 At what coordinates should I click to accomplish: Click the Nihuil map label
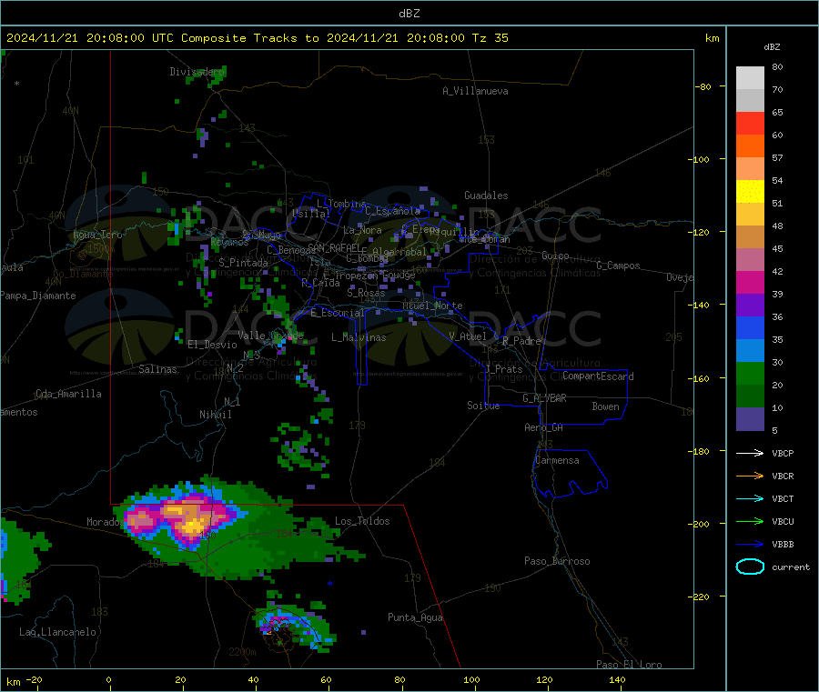tap(215, 415)
